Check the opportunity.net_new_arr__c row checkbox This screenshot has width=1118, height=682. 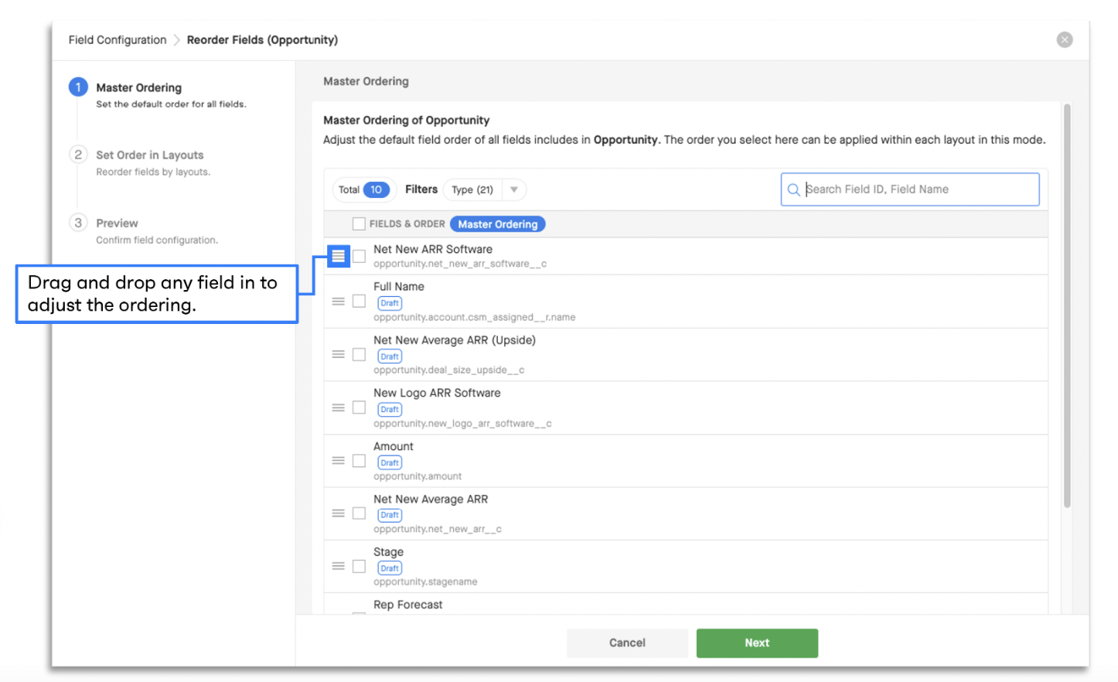(x=359, y=513)
